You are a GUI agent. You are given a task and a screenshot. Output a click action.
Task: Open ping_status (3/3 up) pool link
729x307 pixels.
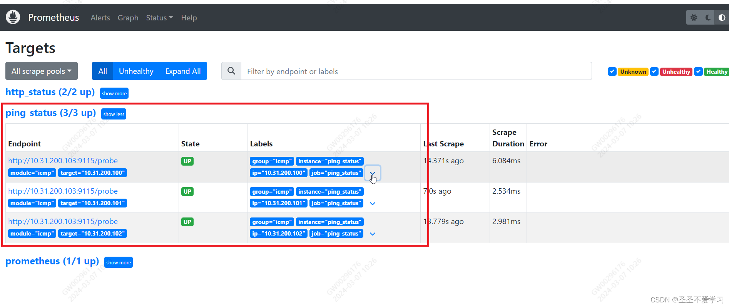coord(51,113)
